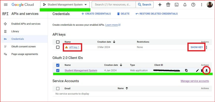Image resolution: width=215 pixels, height=102 pixels.
Task: Open API key 1 three-dot actions menu
Action: pyautogui.click(x=207, y=47)
